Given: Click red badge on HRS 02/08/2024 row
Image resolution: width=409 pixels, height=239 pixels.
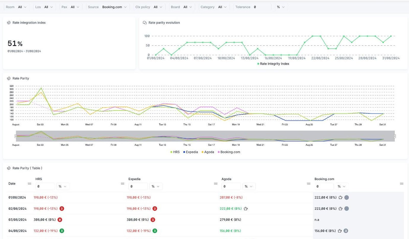Looking at the screenshot, I should (x=62, y=209).
